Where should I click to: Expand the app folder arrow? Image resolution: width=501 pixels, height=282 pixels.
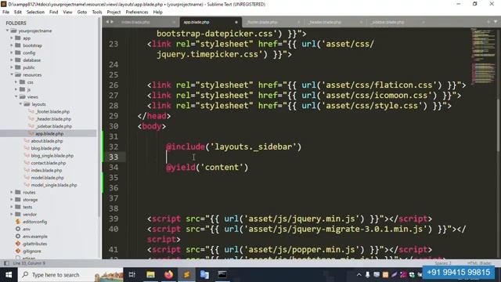[x=12, y=38]
